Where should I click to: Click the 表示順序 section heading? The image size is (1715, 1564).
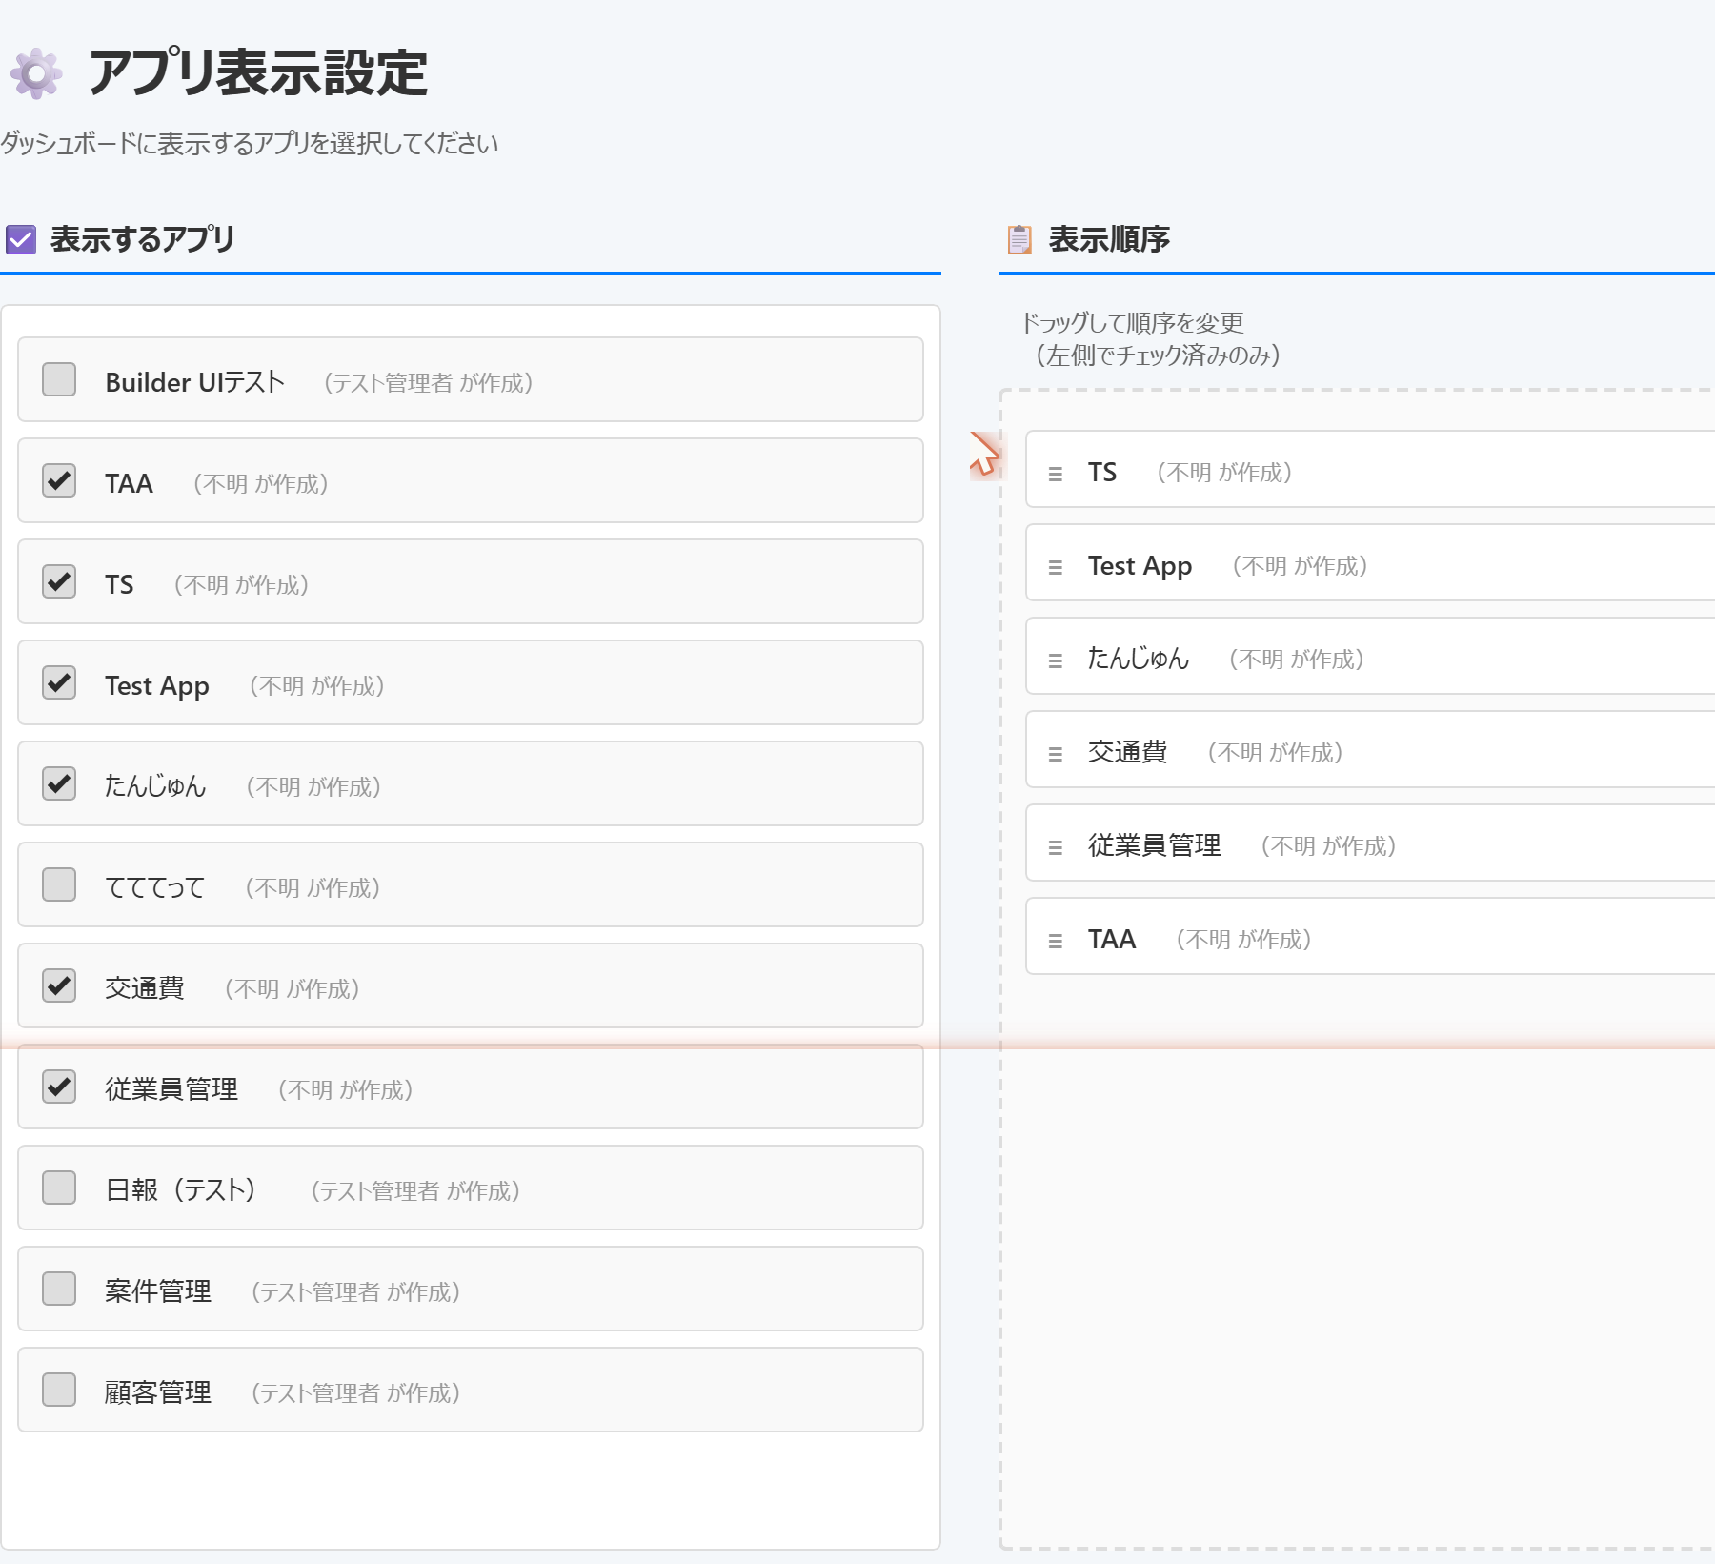(1109, 239)
